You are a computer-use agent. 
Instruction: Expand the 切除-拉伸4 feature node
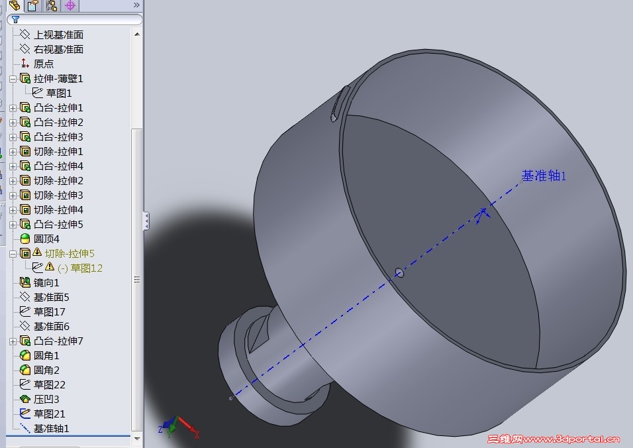coord(13,209)
